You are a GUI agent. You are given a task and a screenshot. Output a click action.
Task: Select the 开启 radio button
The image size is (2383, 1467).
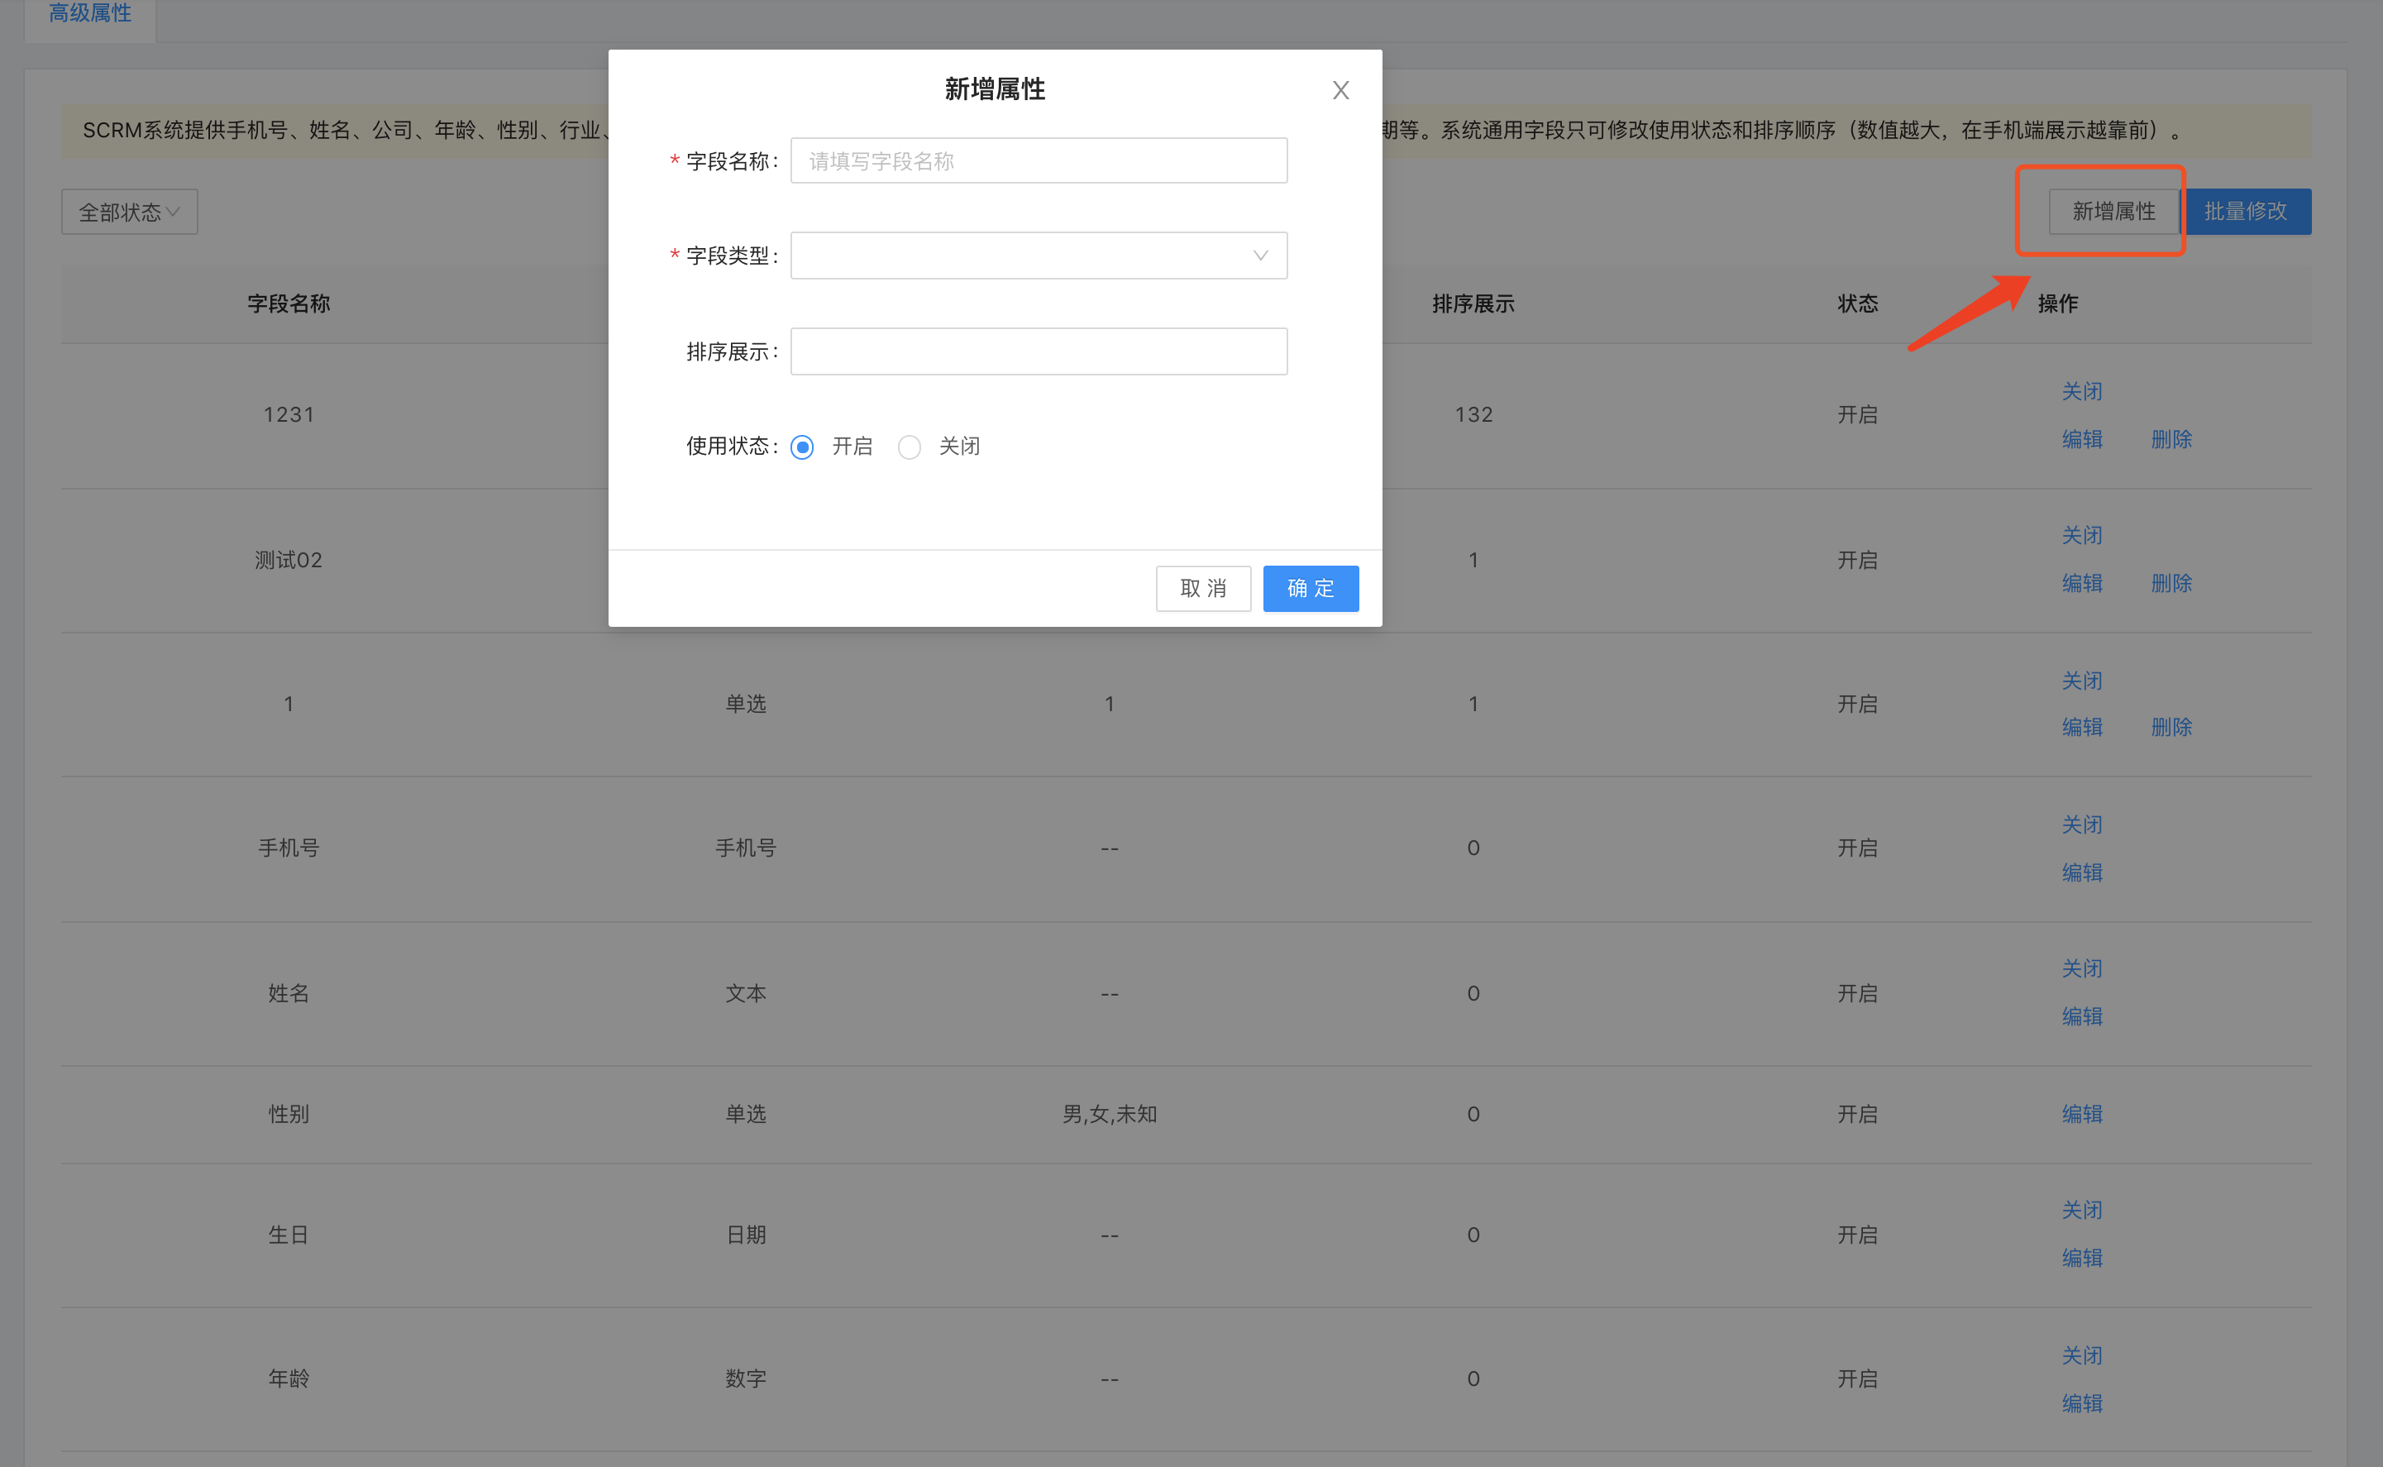coord(802,447)
